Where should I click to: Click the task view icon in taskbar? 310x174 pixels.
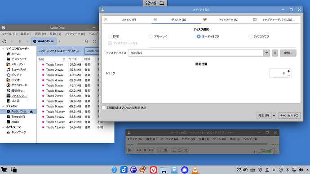coord(13,170)
